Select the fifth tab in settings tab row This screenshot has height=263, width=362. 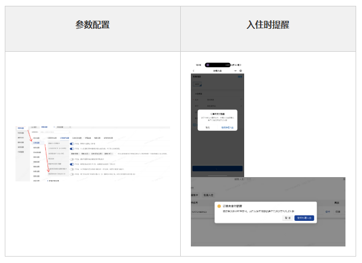(97, 138)
